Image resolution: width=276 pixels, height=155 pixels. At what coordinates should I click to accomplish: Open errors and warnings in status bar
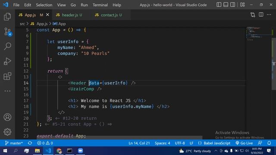click(x=45, y=143)
